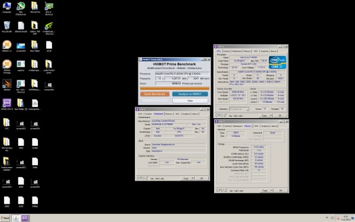The height and width of the screenshot is (222, 355).
Task: Select the 3DMark 11 desktop shortcut
Action: pos(7,46)
